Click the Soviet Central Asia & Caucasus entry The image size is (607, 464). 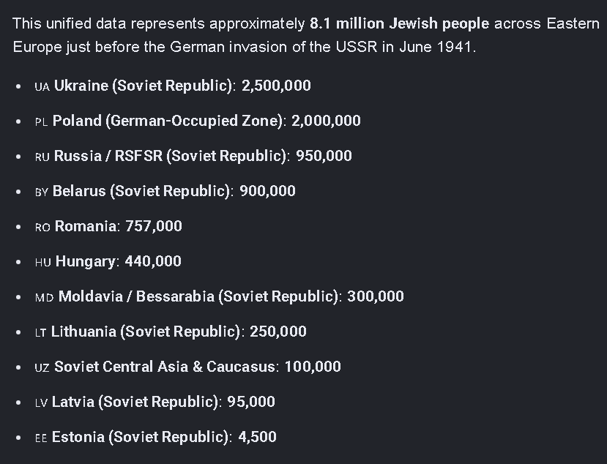point(187,367)
